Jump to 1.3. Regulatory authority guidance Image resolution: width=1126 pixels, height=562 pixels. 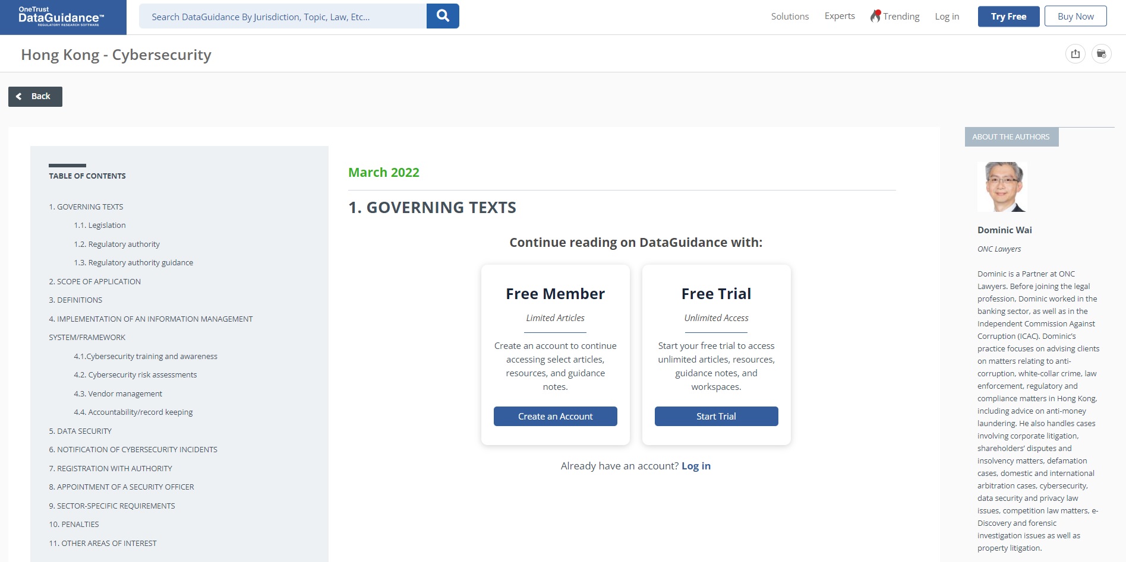(x=134, y=262)
